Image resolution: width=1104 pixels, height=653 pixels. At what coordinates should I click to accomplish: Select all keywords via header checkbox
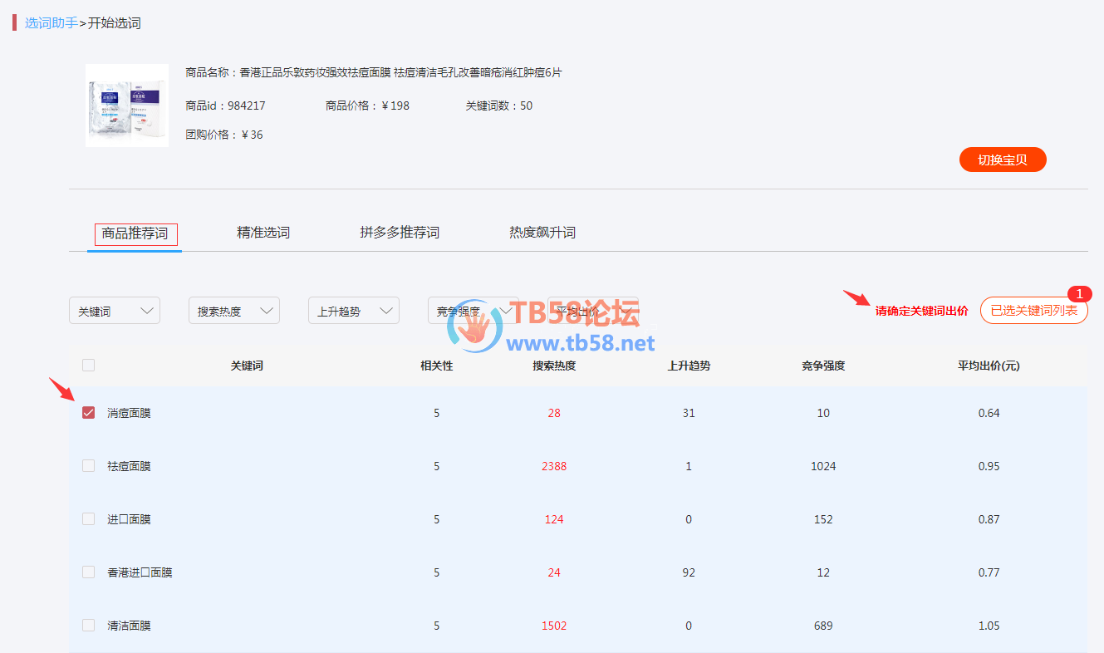(89, 365)
